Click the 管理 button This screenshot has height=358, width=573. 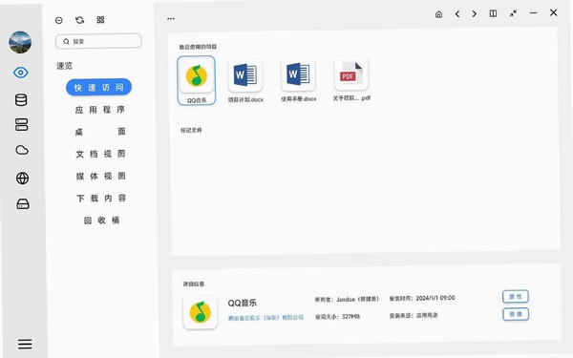pyautogui.click(x=516, y=314)
